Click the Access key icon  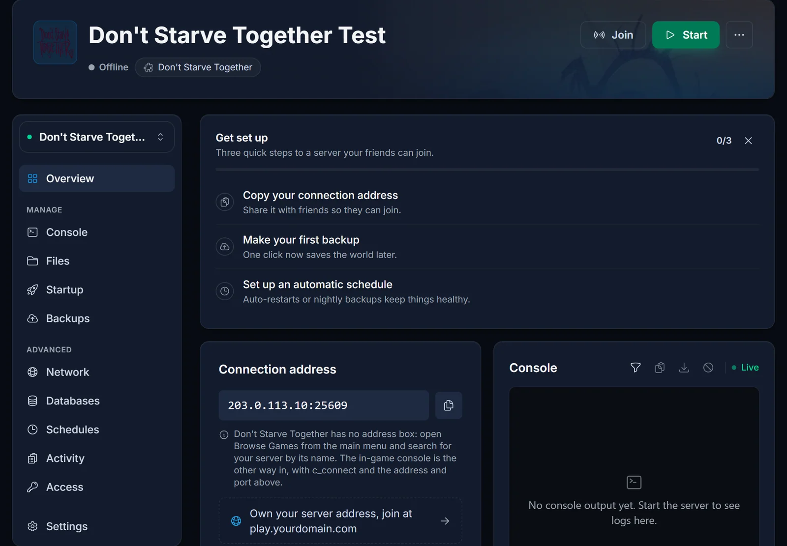pyautogui.click(x=32, y=487)
